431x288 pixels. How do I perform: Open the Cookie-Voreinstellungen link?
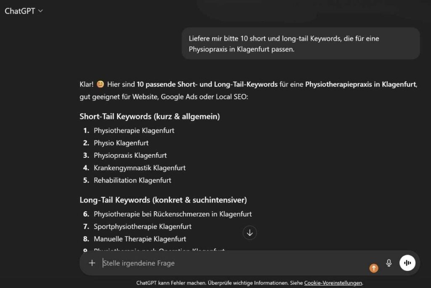tap(333, 283)
